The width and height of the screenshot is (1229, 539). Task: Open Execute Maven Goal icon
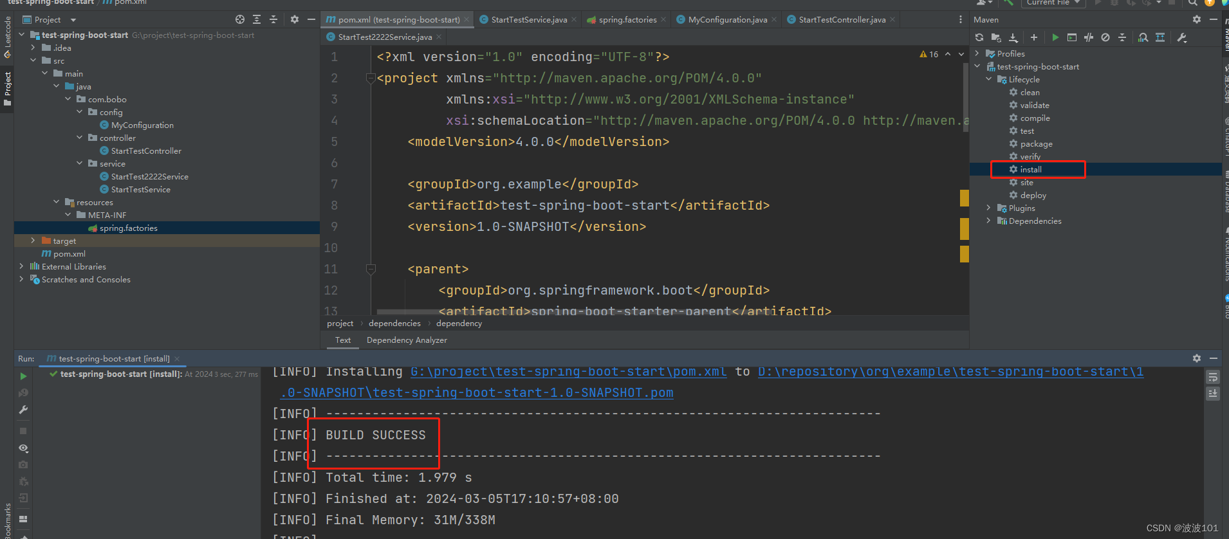click(1072, 37)
